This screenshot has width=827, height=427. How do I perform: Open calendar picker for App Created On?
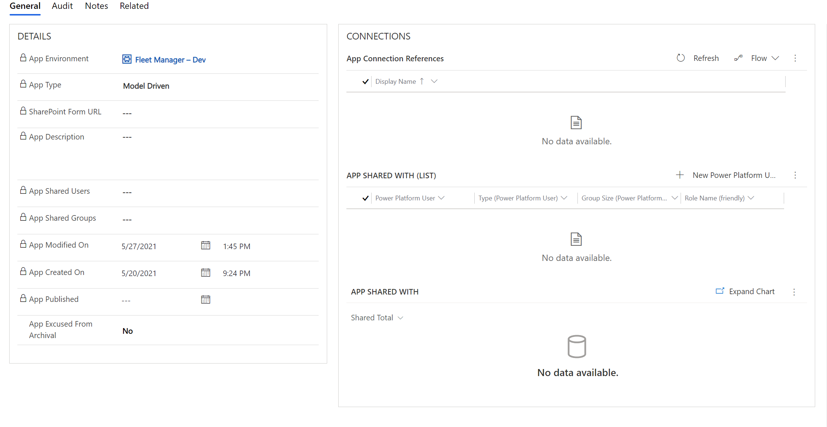tap(206, 273)
